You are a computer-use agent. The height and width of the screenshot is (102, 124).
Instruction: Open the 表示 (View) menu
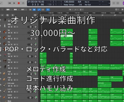(x=24, y=10)
